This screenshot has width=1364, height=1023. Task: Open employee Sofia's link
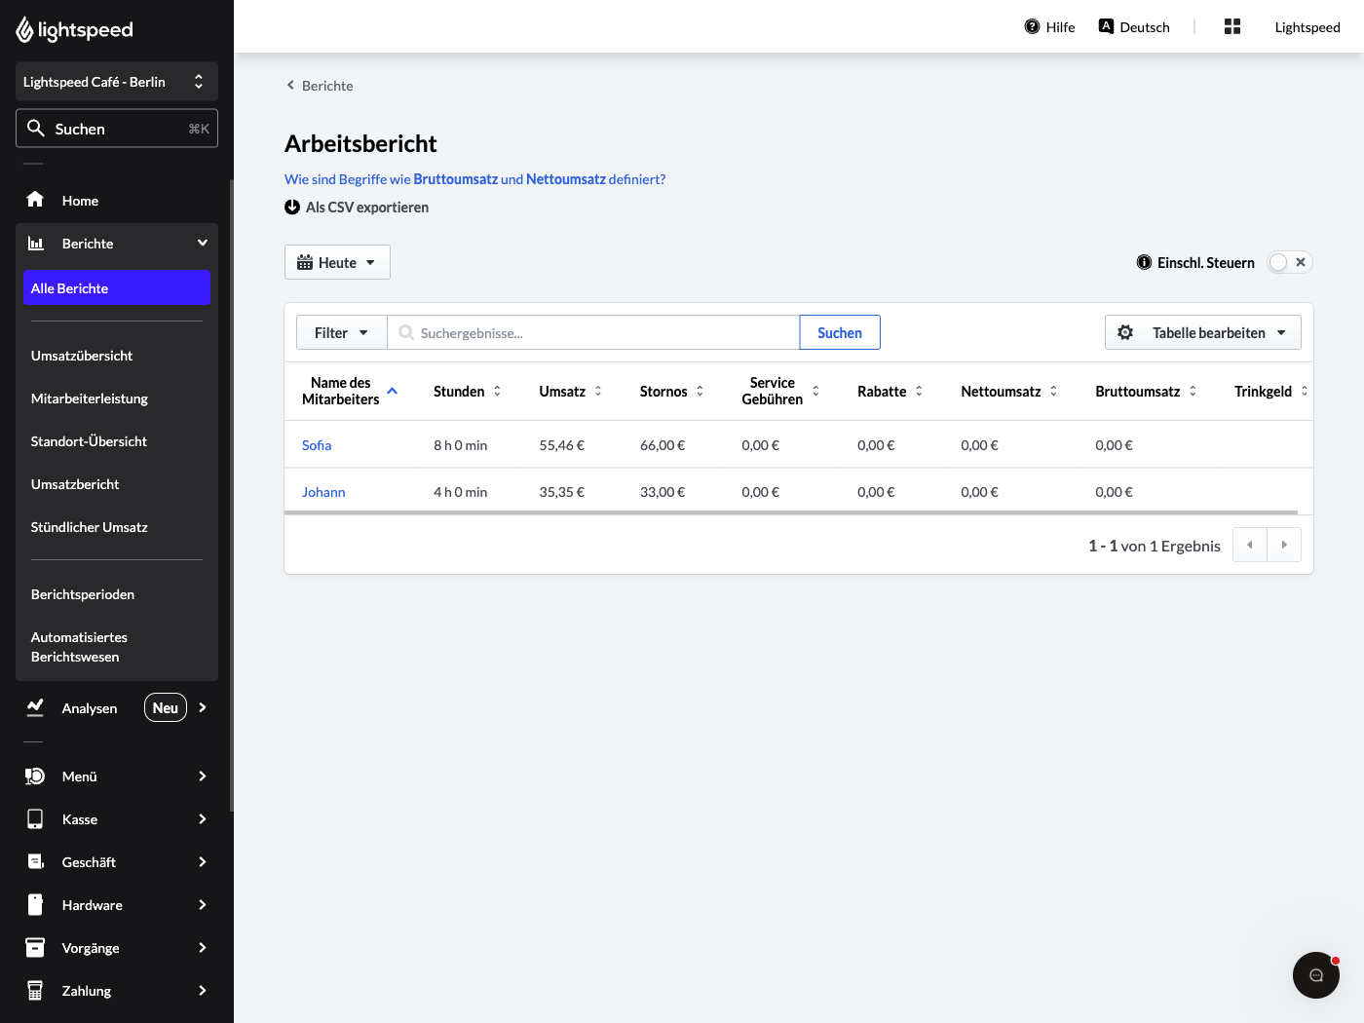pyautogui.click(x=317, y=445)
